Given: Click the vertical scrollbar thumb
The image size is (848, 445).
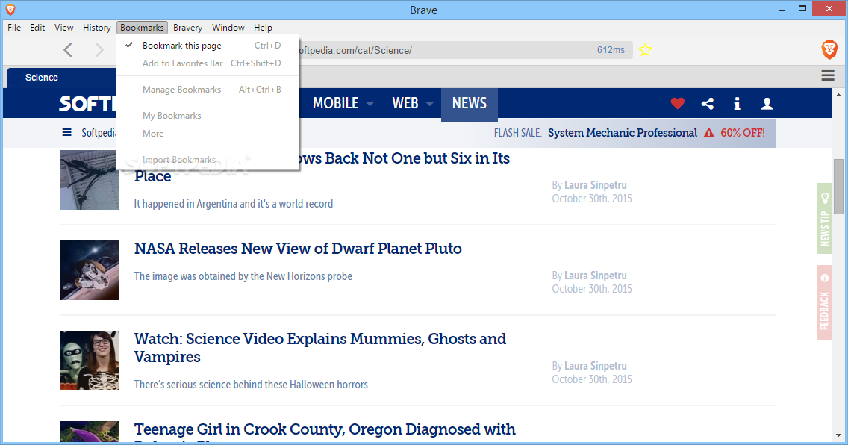Looking at the screenshot, I should point(838,187).
